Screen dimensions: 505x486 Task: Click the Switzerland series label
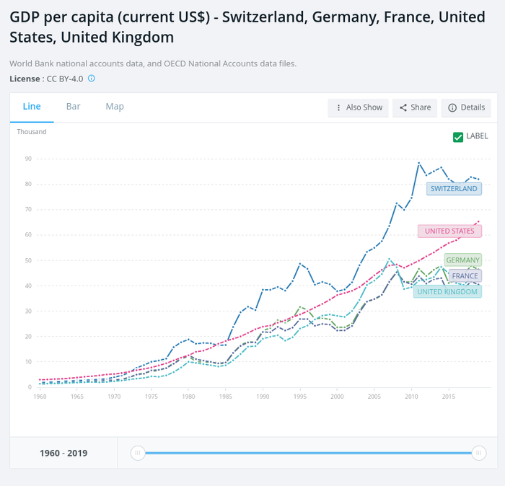454,189
